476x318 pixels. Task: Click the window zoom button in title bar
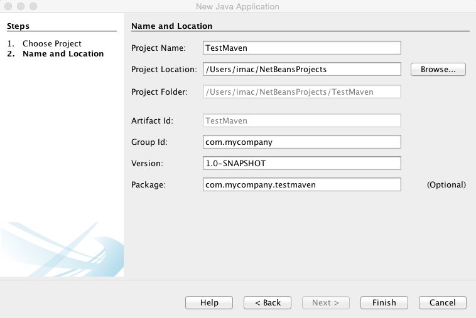(32, 6)
